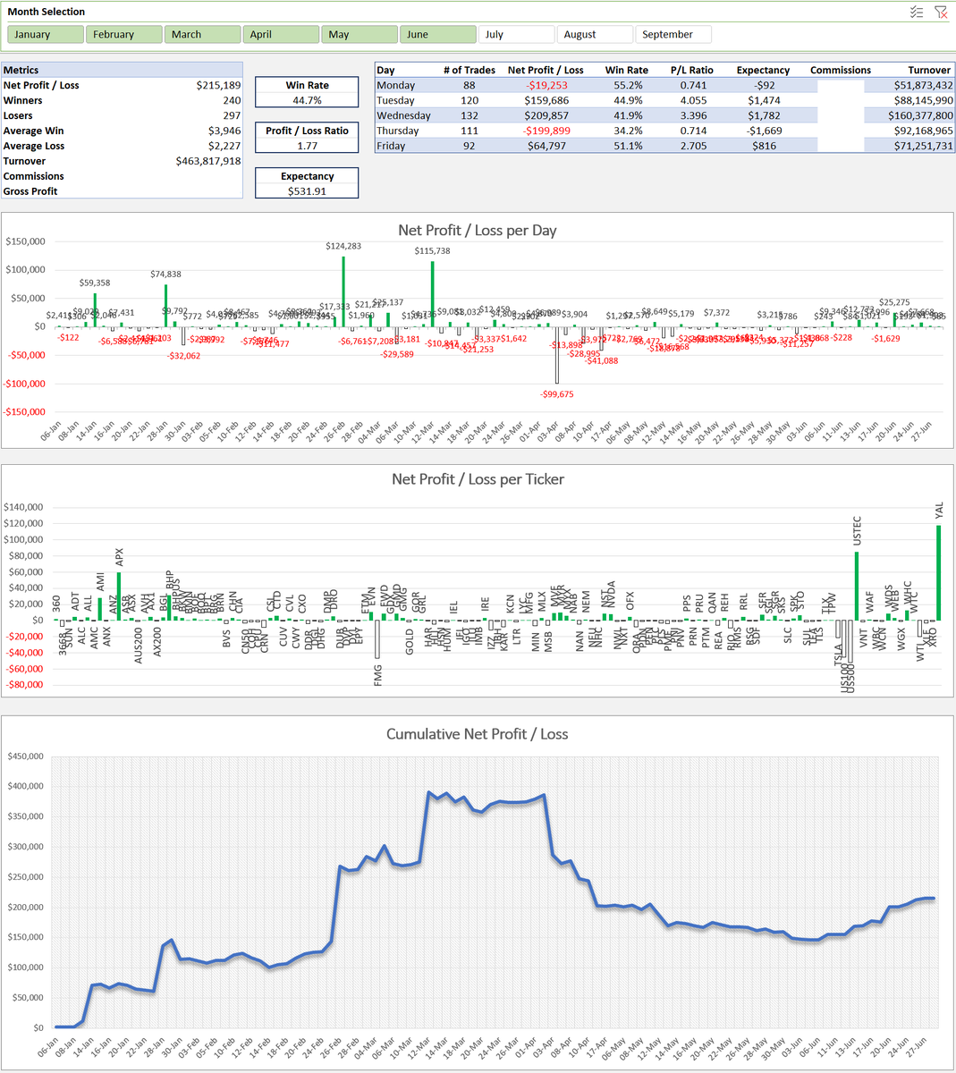
Task: Select the Gross Profit label cell
Action: click(x=30, y=191)
